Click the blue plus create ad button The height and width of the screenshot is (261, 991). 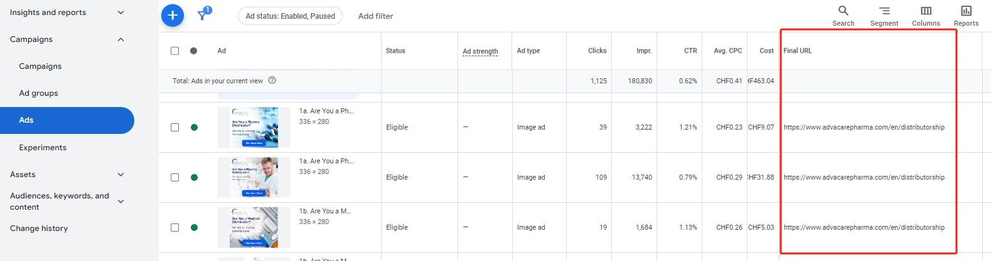click(173, 16)
